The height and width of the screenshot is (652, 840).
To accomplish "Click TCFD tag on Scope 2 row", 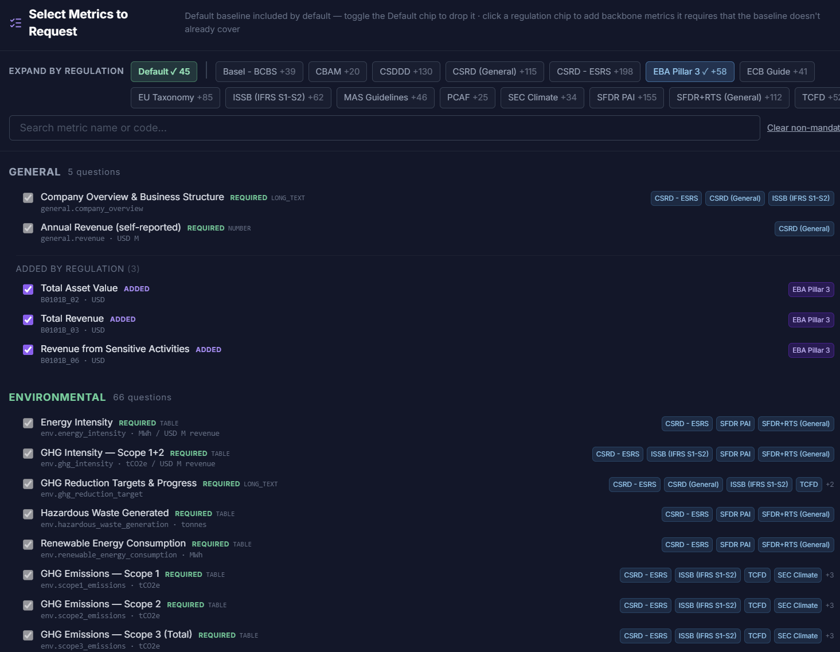I will point(757,606).
